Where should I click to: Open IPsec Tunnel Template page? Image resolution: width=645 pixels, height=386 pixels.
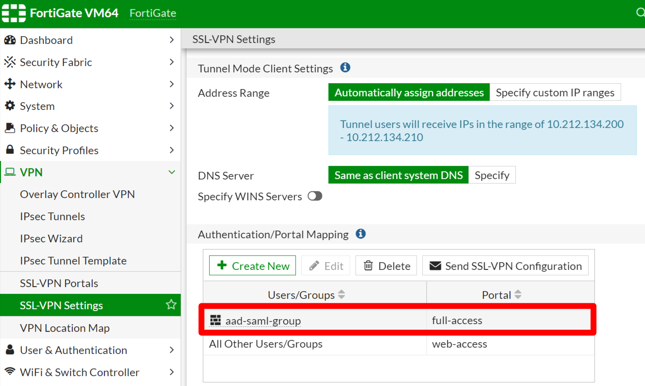[x=73, y=261]
